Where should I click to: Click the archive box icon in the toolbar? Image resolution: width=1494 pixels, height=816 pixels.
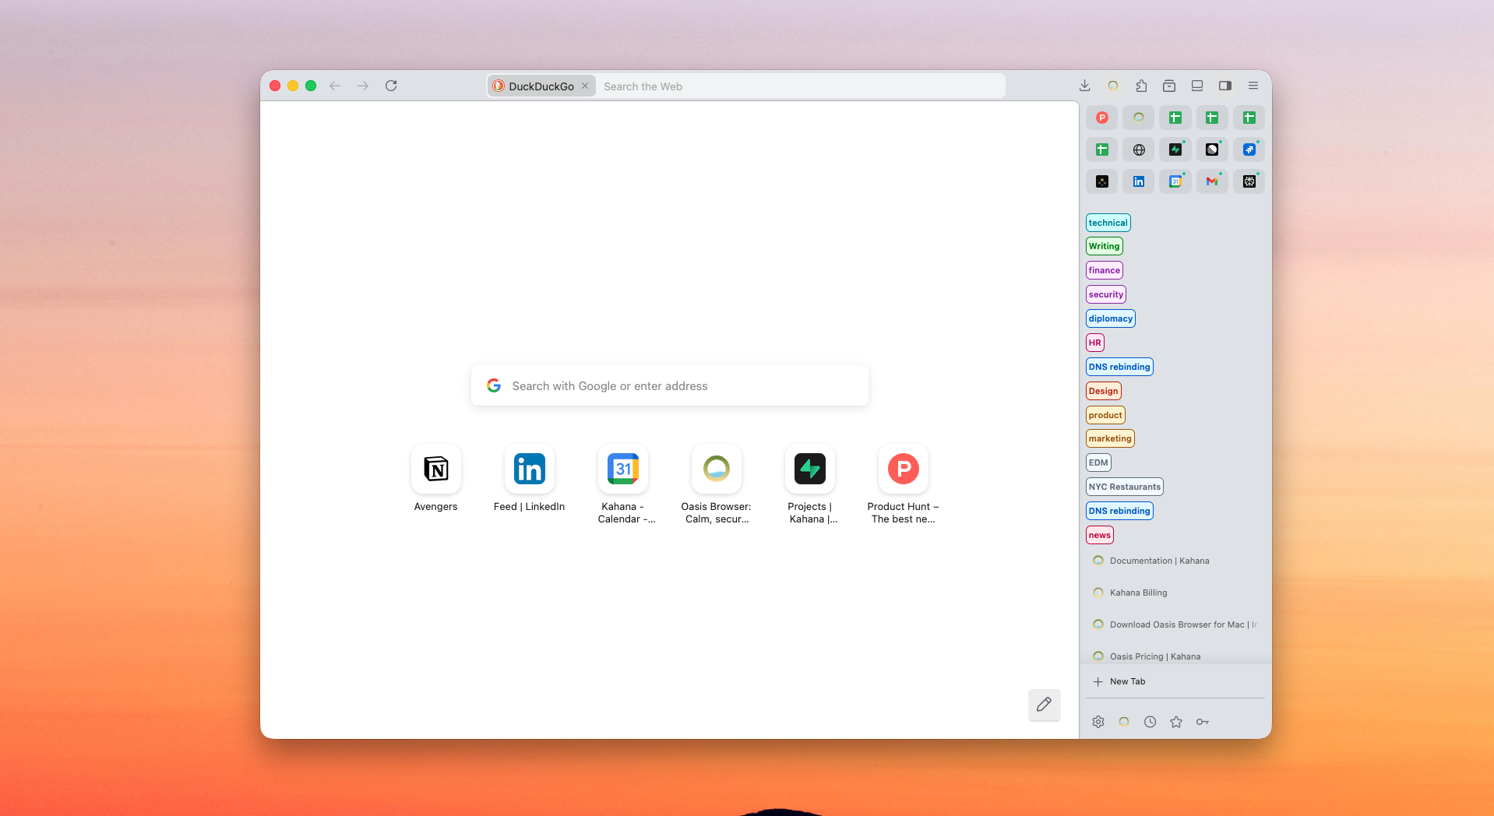(x=1169, y=86)
